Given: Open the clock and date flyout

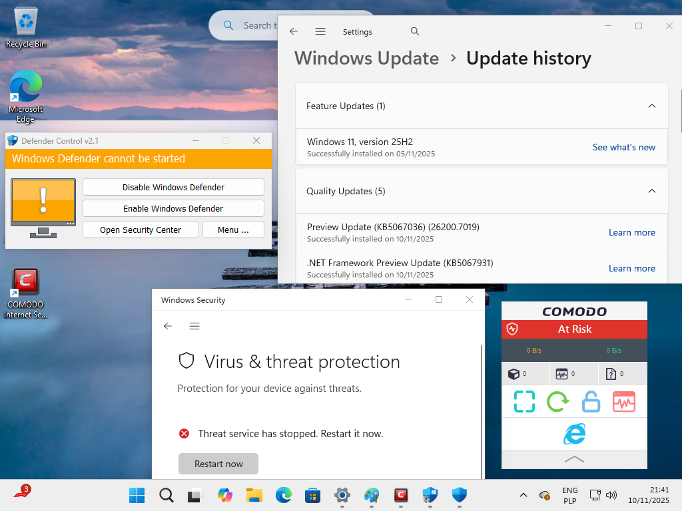Looking at the screenshot, I should (649, 495).
